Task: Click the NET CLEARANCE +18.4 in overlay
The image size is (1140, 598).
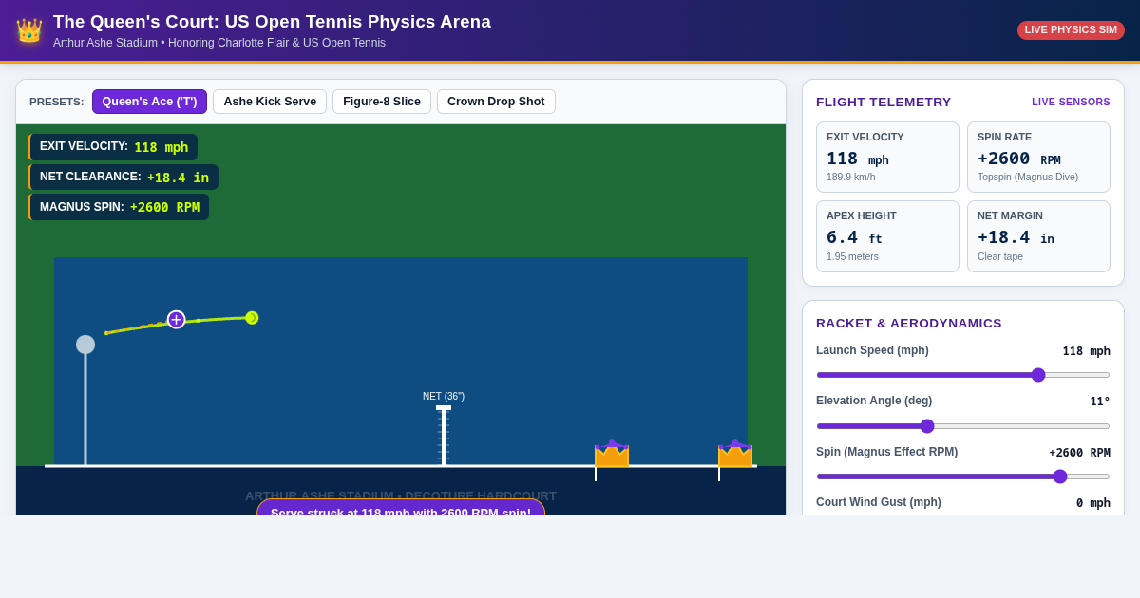Action: click(x=123, y=178)
